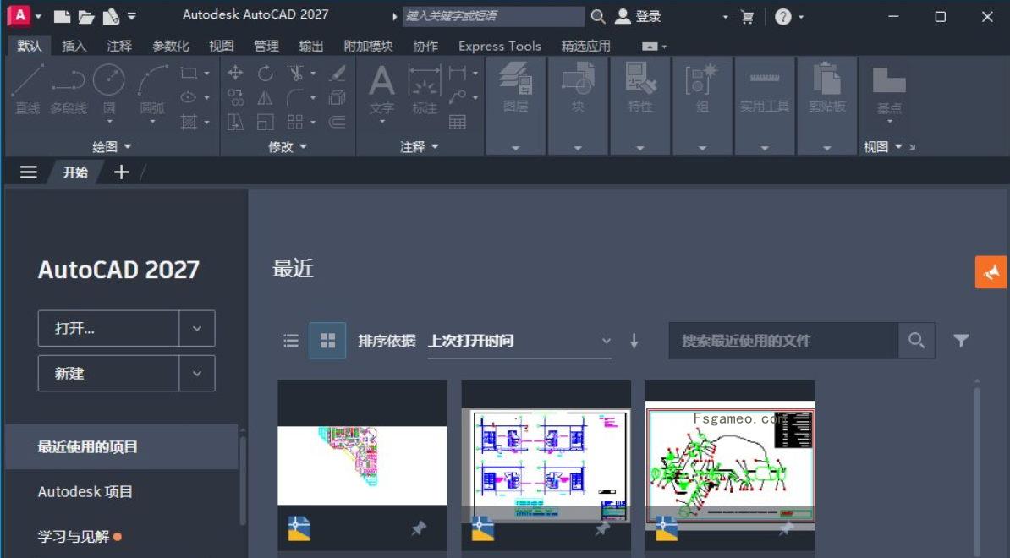Open the 图层 (Layers) panel icon

515,89
